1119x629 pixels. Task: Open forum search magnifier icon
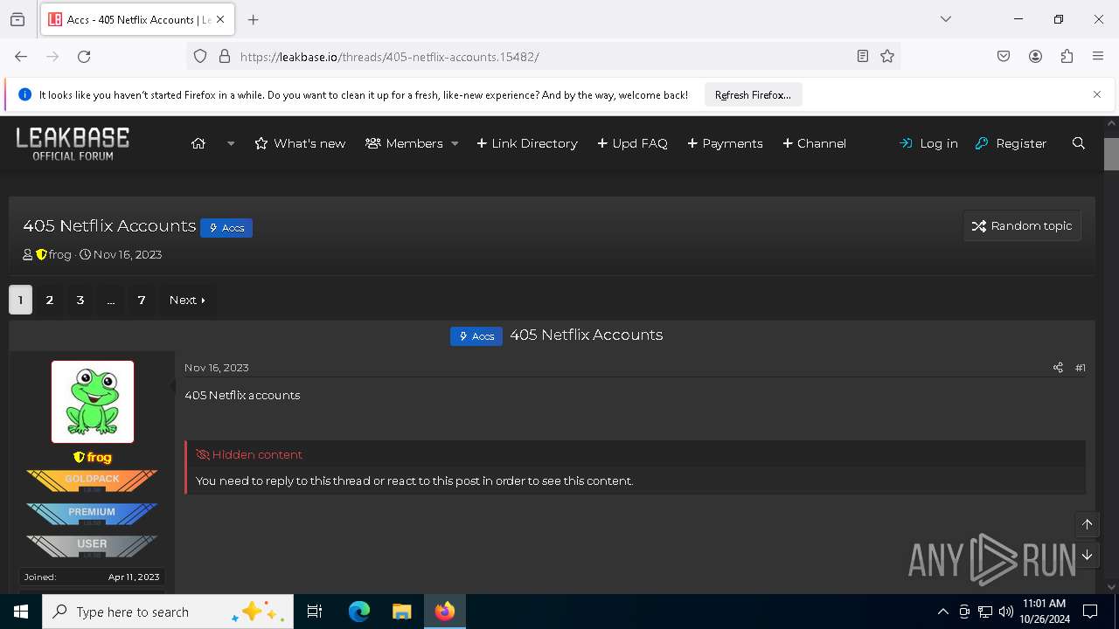point(1079,143)
